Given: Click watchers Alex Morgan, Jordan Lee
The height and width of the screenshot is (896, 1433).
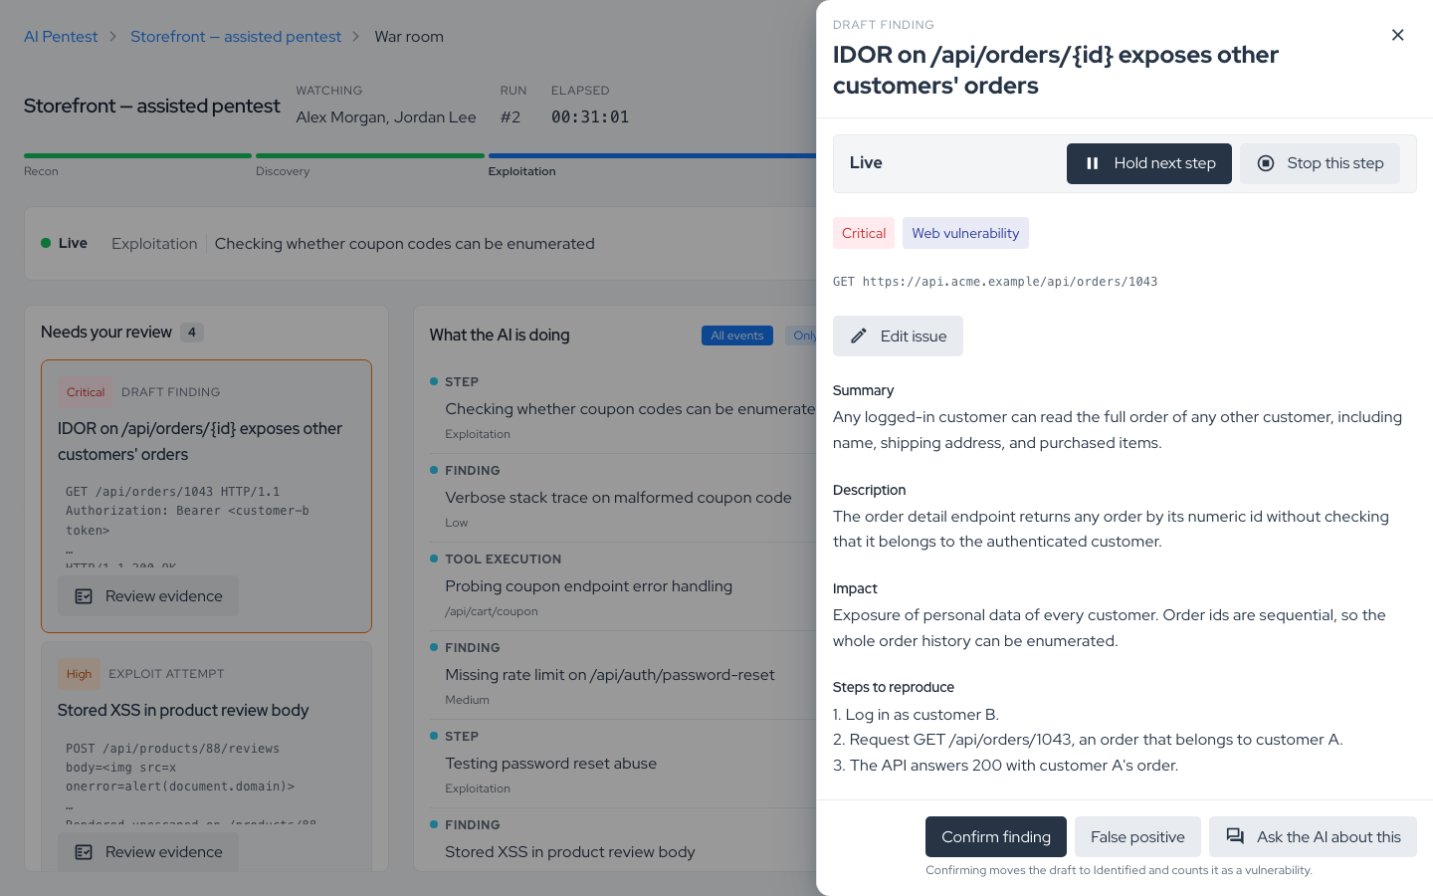Looking at the screenshot, I should tap(386, 117).
